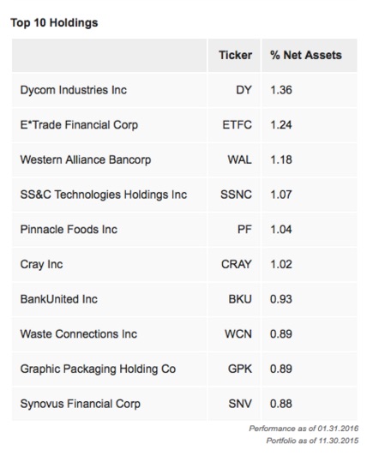Click Graphic Packaging Holding Co name
The height and width of the screenshot is (462, 373).
[x=98, y=369]
